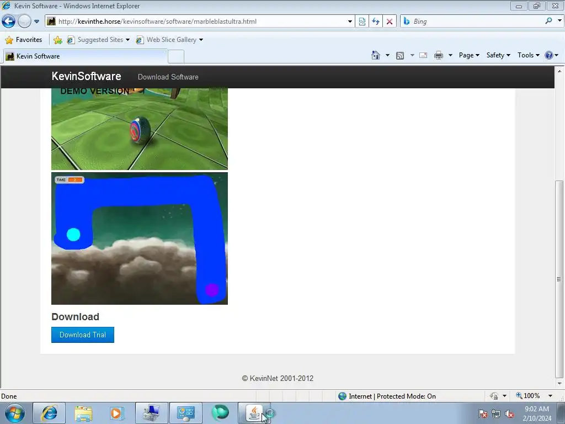This screenshot has width=565, height=424.
Task: Click the RSS feeds icon
Action: 399,55
